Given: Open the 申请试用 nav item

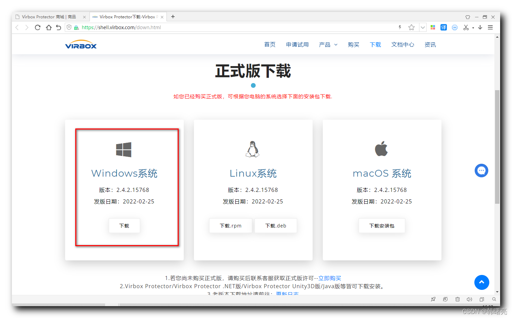Looking at the screenshot, I should (297, 45).
